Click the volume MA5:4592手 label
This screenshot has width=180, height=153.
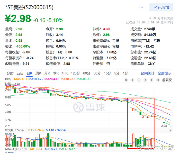pos(36,130)
